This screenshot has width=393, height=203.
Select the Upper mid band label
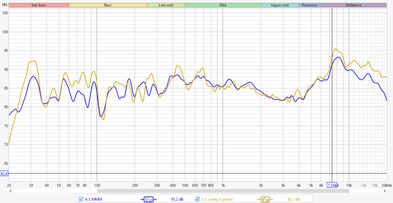tap(280, 5)
